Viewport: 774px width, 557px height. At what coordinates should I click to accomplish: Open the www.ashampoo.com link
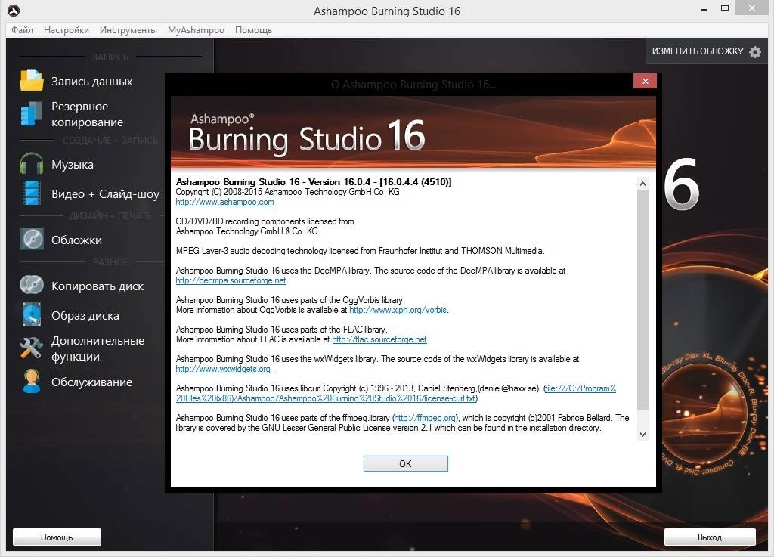225,202
